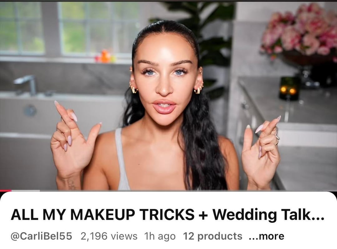Click the red played portion of progress bar
Viewport: 337px width, 249px height.
pyautogui.click(x=6, y=190)
